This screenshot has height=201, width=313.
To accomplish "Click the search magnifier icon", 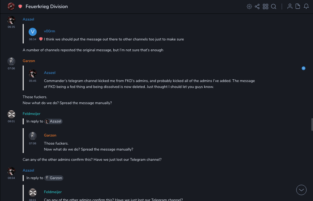I will click(x=274, y=6).
